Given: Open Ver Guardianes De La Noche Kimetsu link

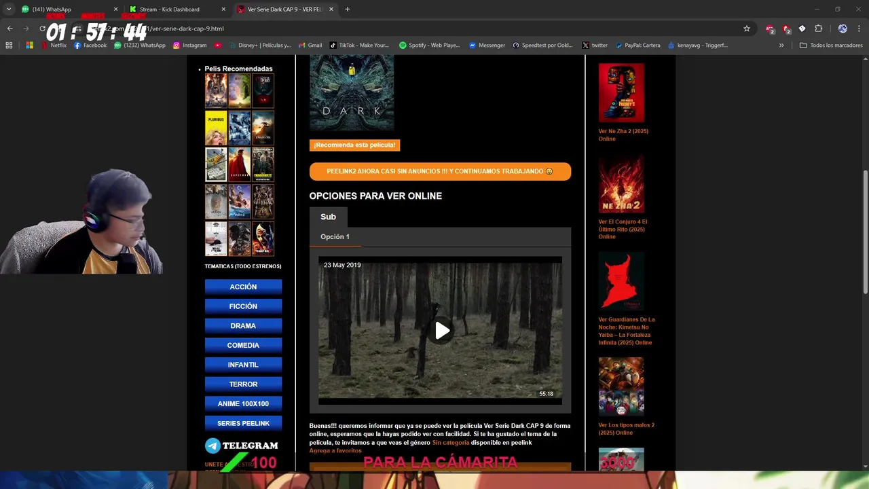Looking at the screenshot, I should tap(627, 331).
